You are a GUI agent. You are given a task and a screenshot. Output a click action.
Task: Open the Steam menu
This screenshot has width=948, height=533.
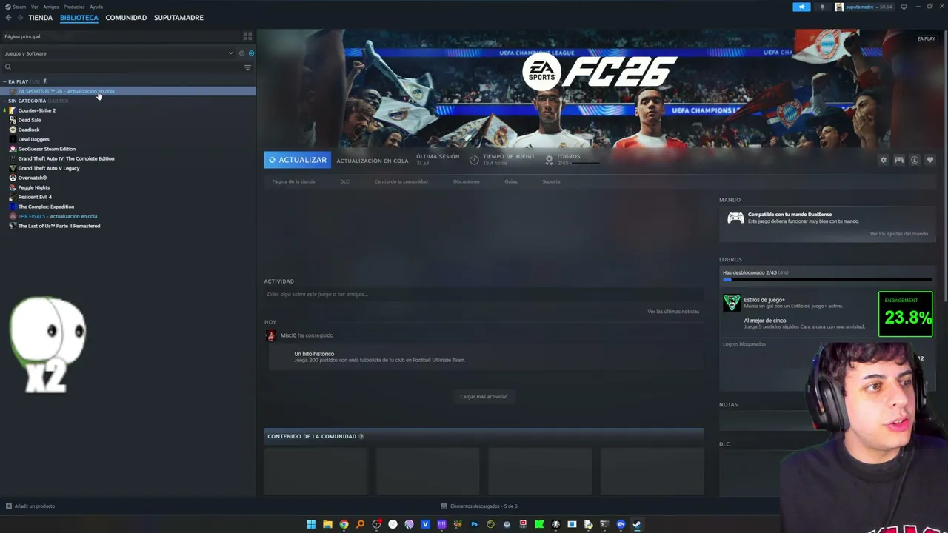point(16,7)
